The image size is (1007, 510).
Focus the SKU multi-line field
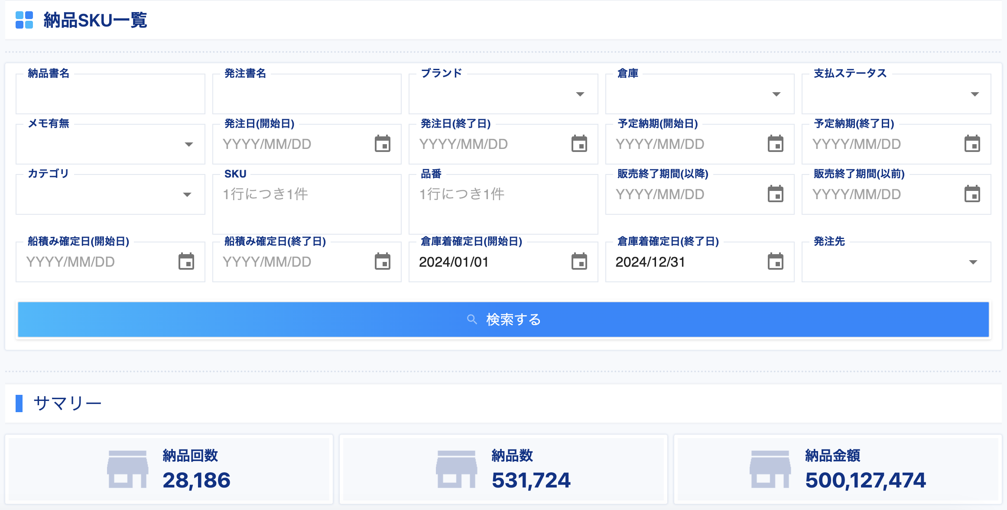307,204
